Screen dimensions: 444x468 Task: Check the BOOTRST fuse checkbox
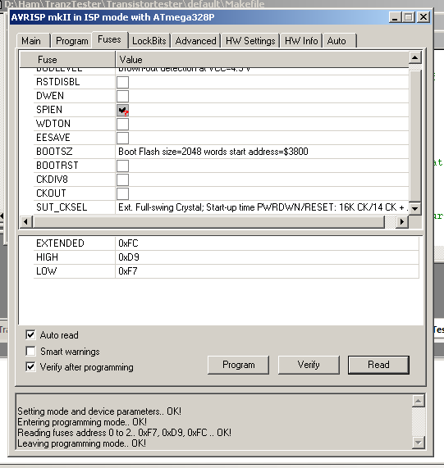(x=122, y=166)
